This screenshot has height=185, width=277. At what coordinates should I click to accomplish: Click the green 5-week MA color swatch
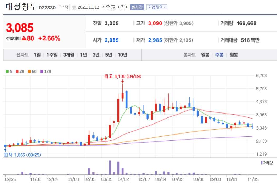pos(7,71)
